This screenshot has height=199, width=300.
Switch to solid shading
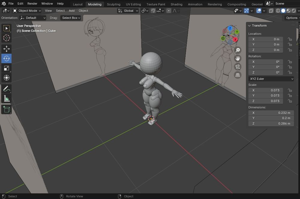click(283, 11)
